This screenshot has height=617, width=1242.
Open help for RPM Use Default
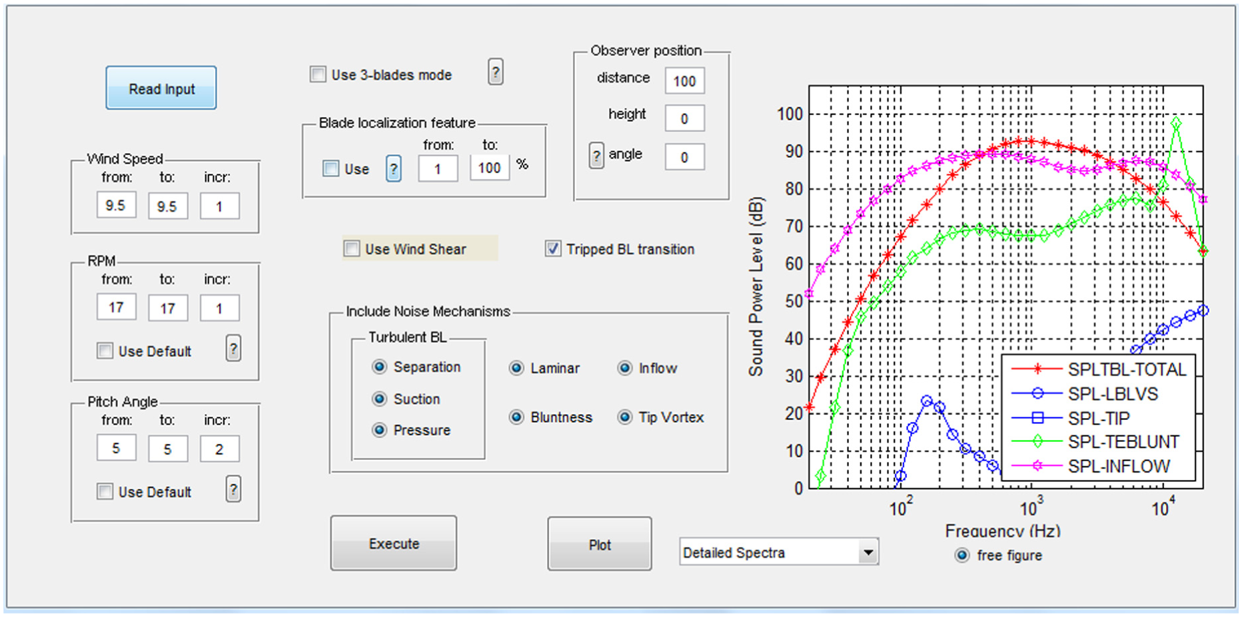pyautogui.click(x=233, y=348)
